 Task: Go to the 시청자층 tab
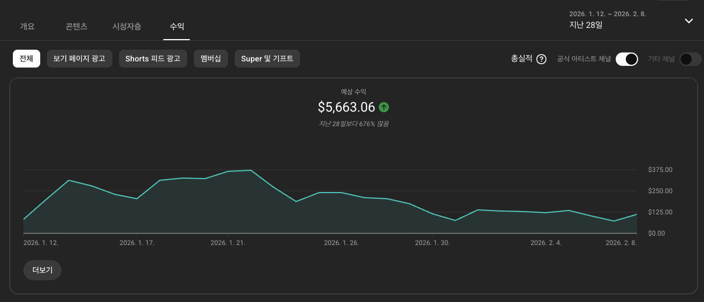[x=127, y=26]
